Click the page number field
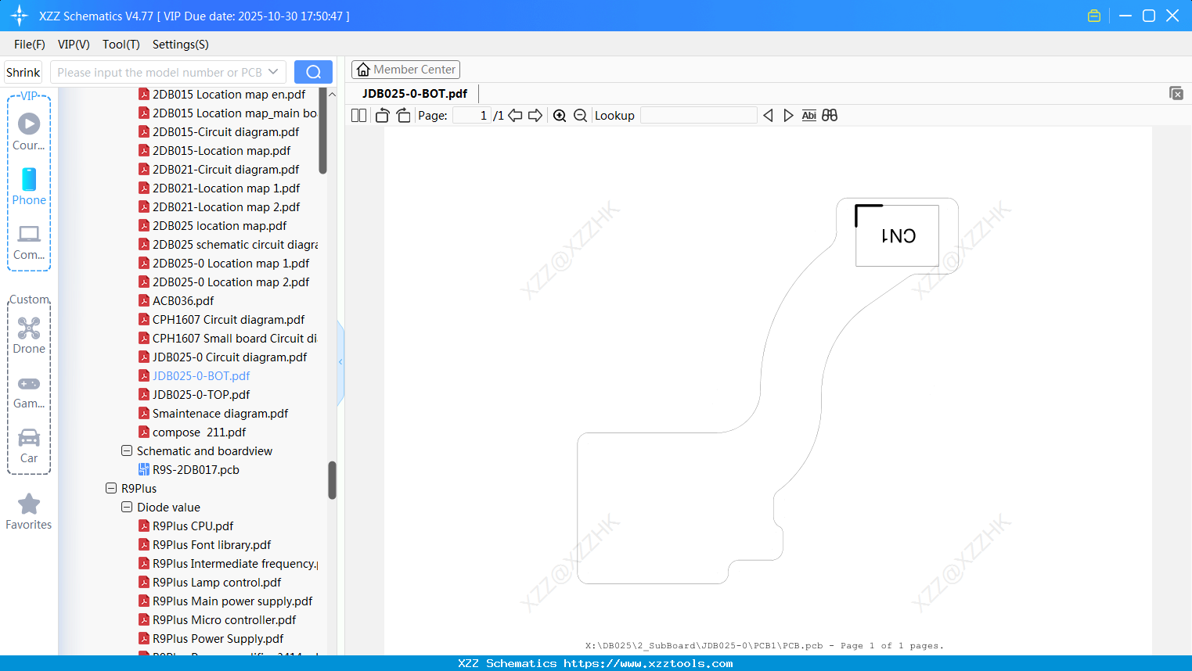 (x=472, y=116)
